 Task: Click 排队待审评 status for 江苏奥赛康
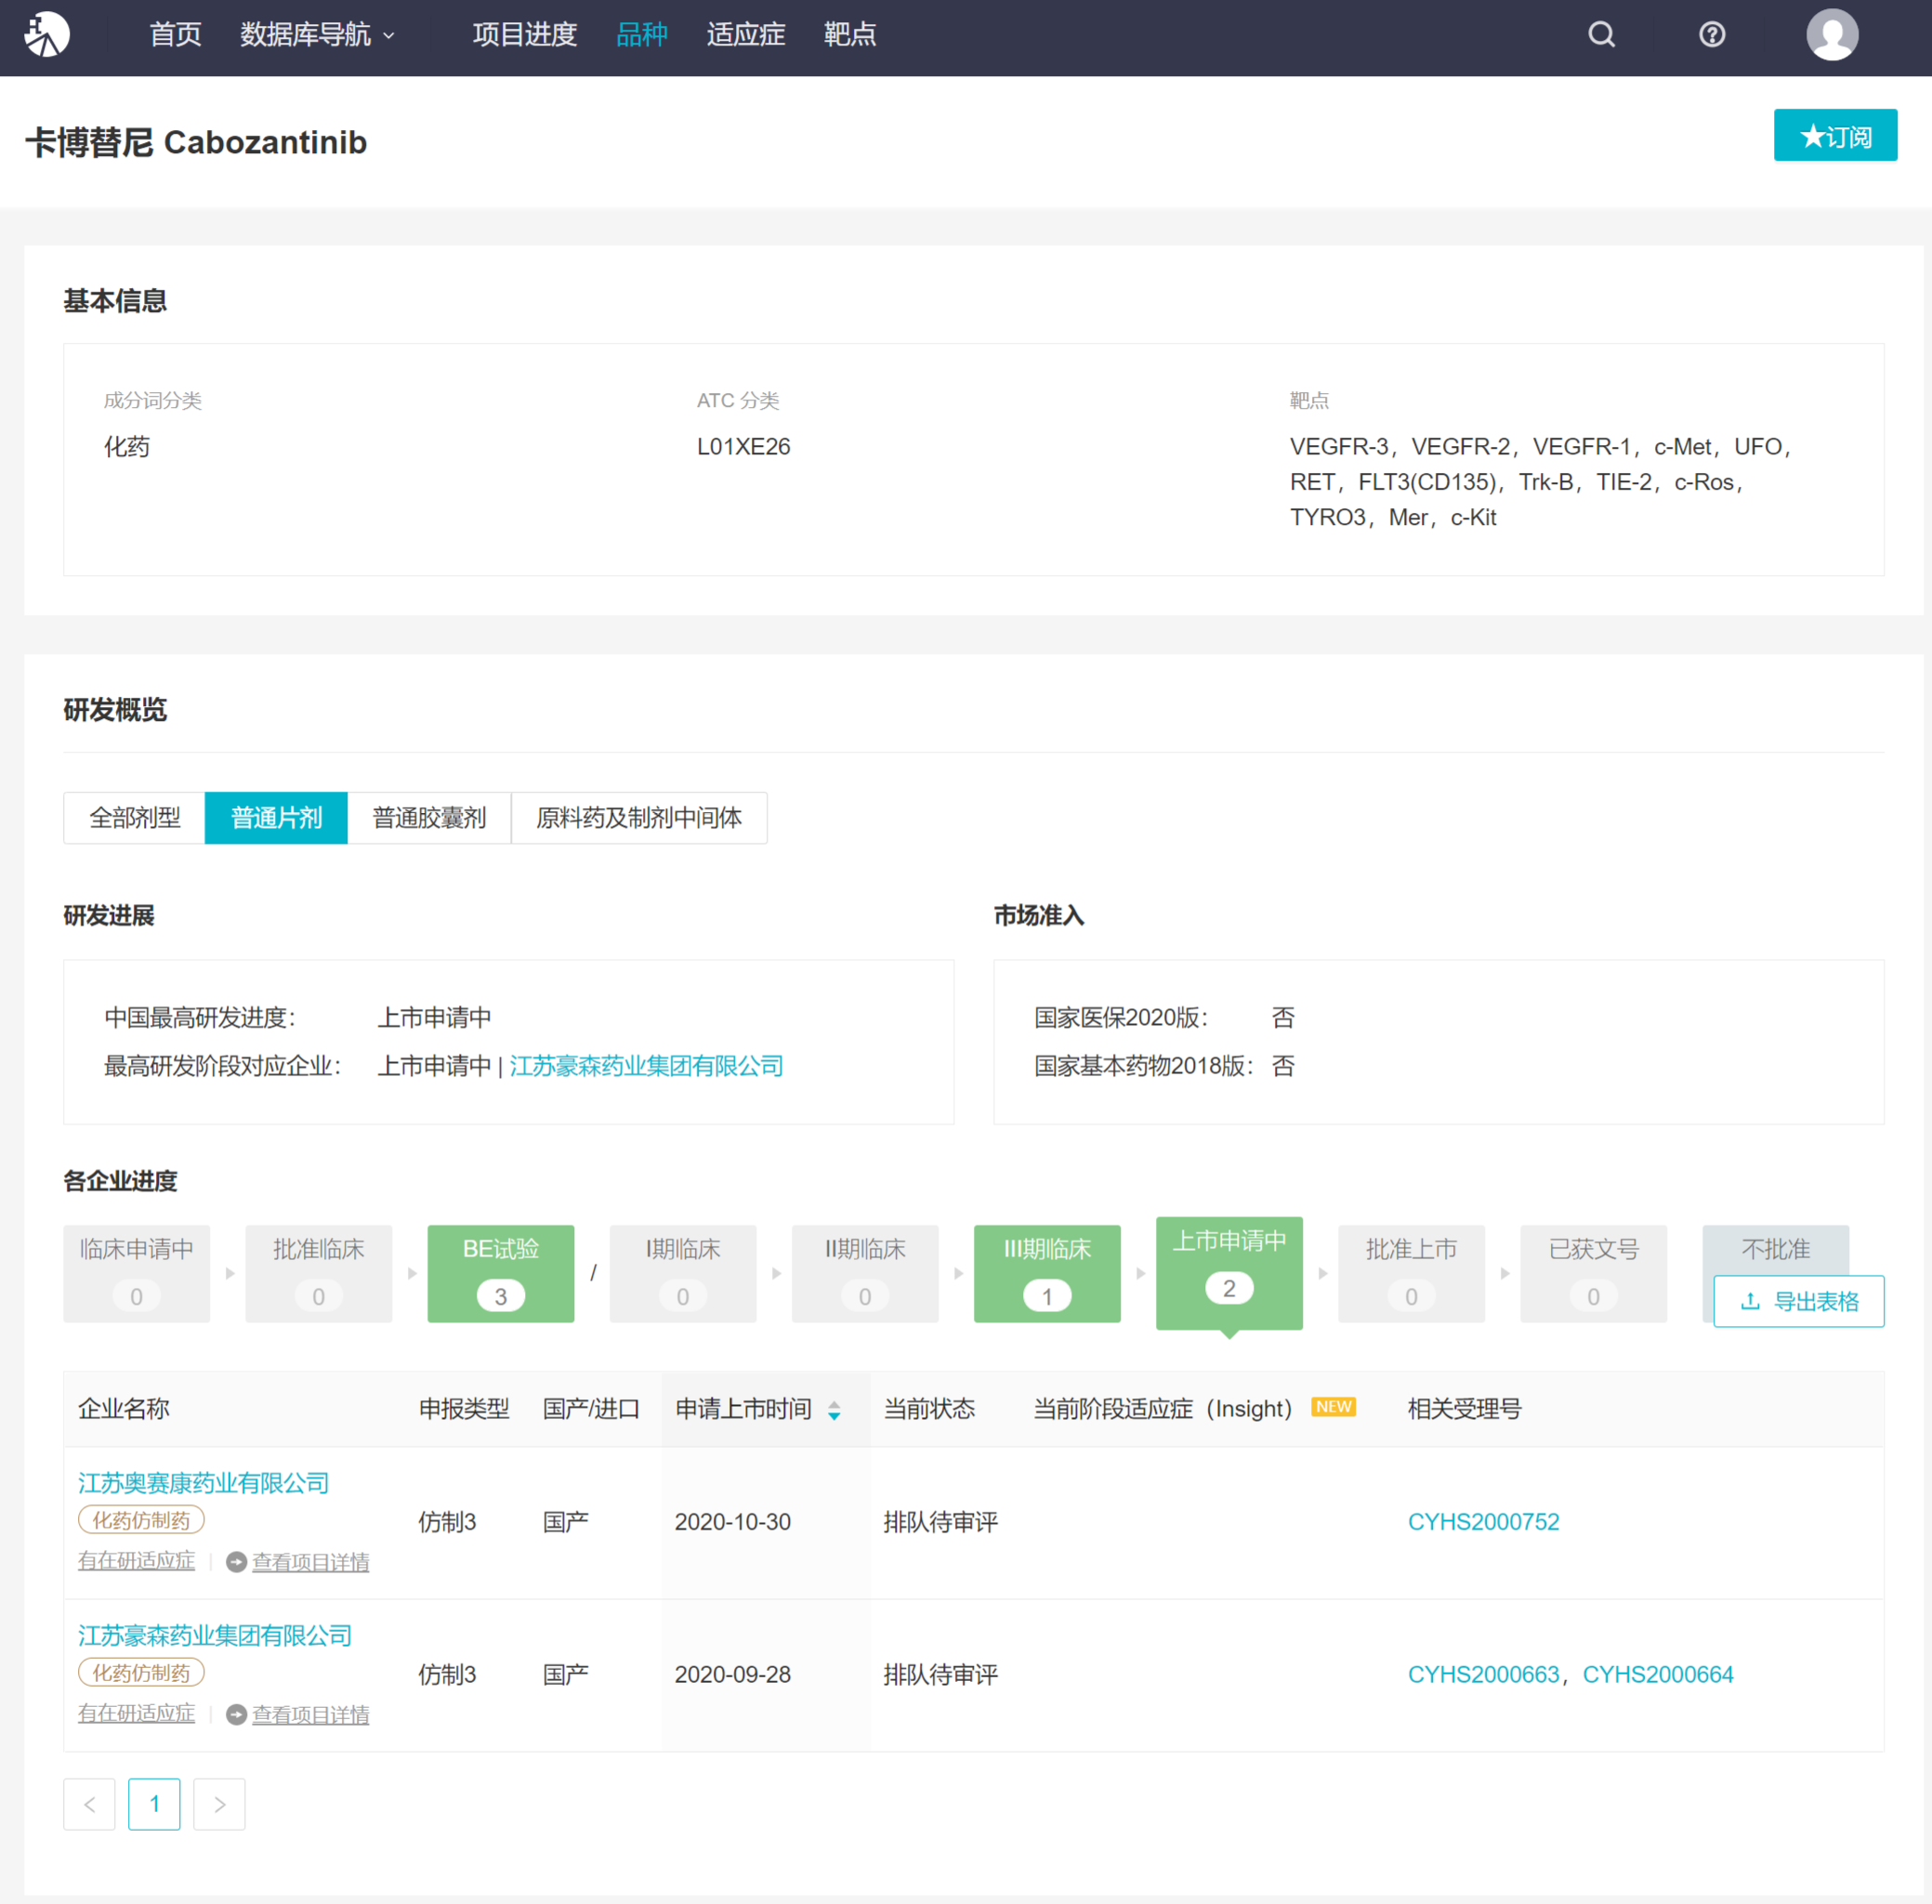(x=940, y=1522)
